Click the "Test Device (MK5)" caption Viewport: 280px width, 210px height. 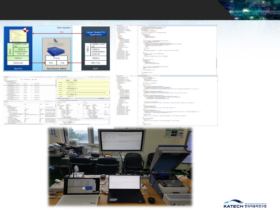pyautogui.click(x=56, y=69)
